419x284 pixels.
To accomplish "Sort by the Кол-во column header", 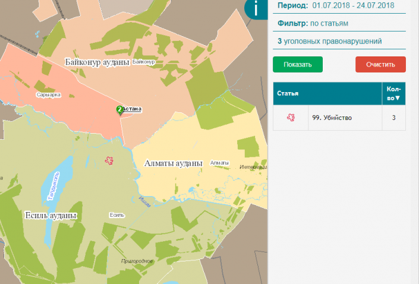I will pos(393,93).
